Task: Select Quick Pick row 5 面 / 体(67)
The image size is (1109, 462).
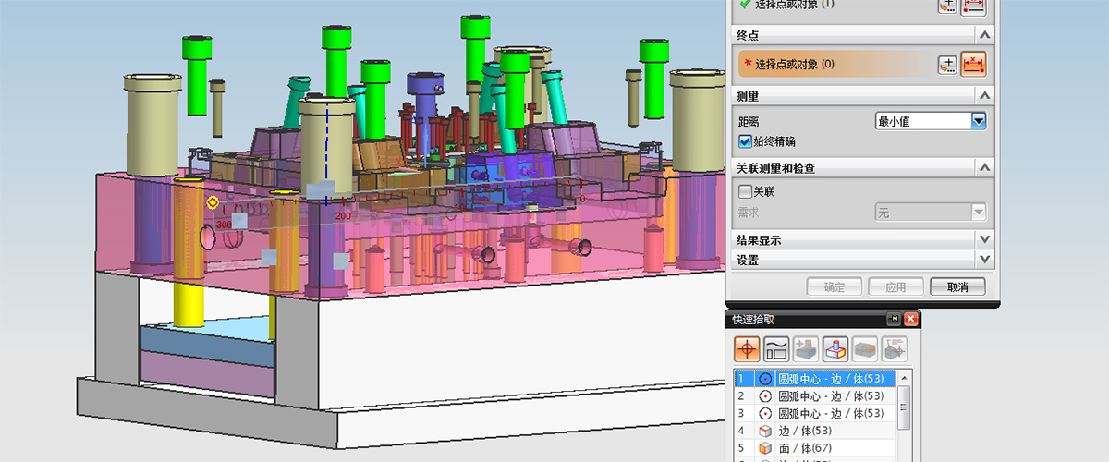Action: [x=815, y=448]
